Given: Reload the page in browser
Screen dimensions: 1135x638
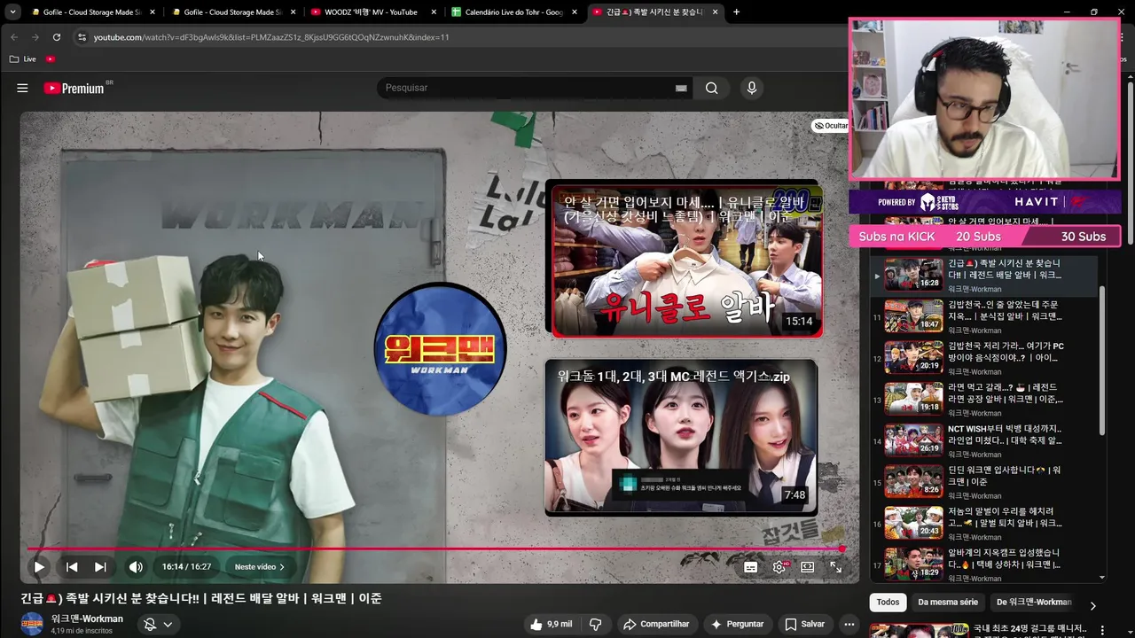Looking at the screenshot, I should [57, 37].
